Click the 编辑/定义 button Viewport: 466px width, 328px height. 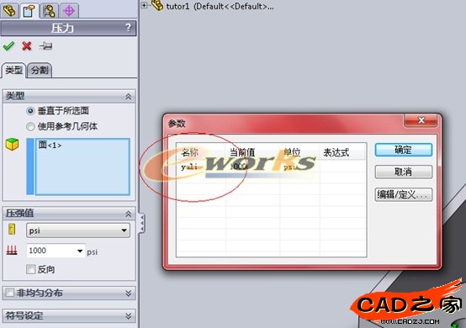point(403,194)
